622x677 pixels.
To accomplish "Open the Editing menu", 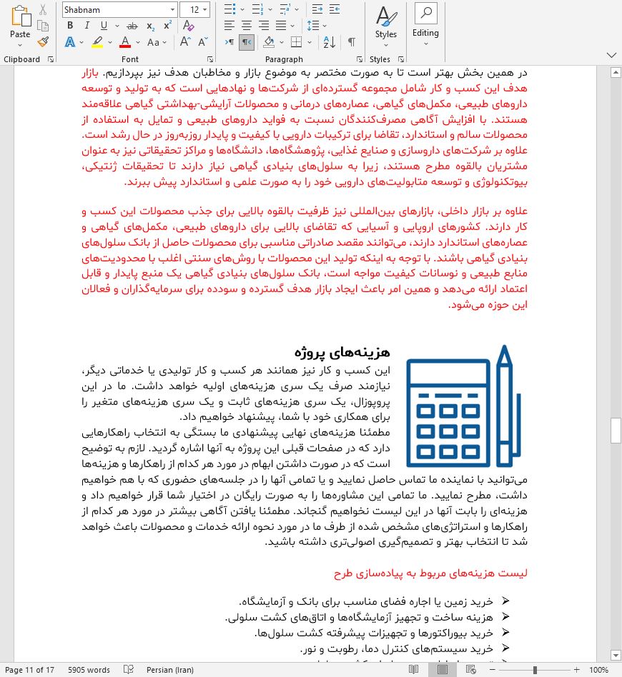I will tap(425, 24).
